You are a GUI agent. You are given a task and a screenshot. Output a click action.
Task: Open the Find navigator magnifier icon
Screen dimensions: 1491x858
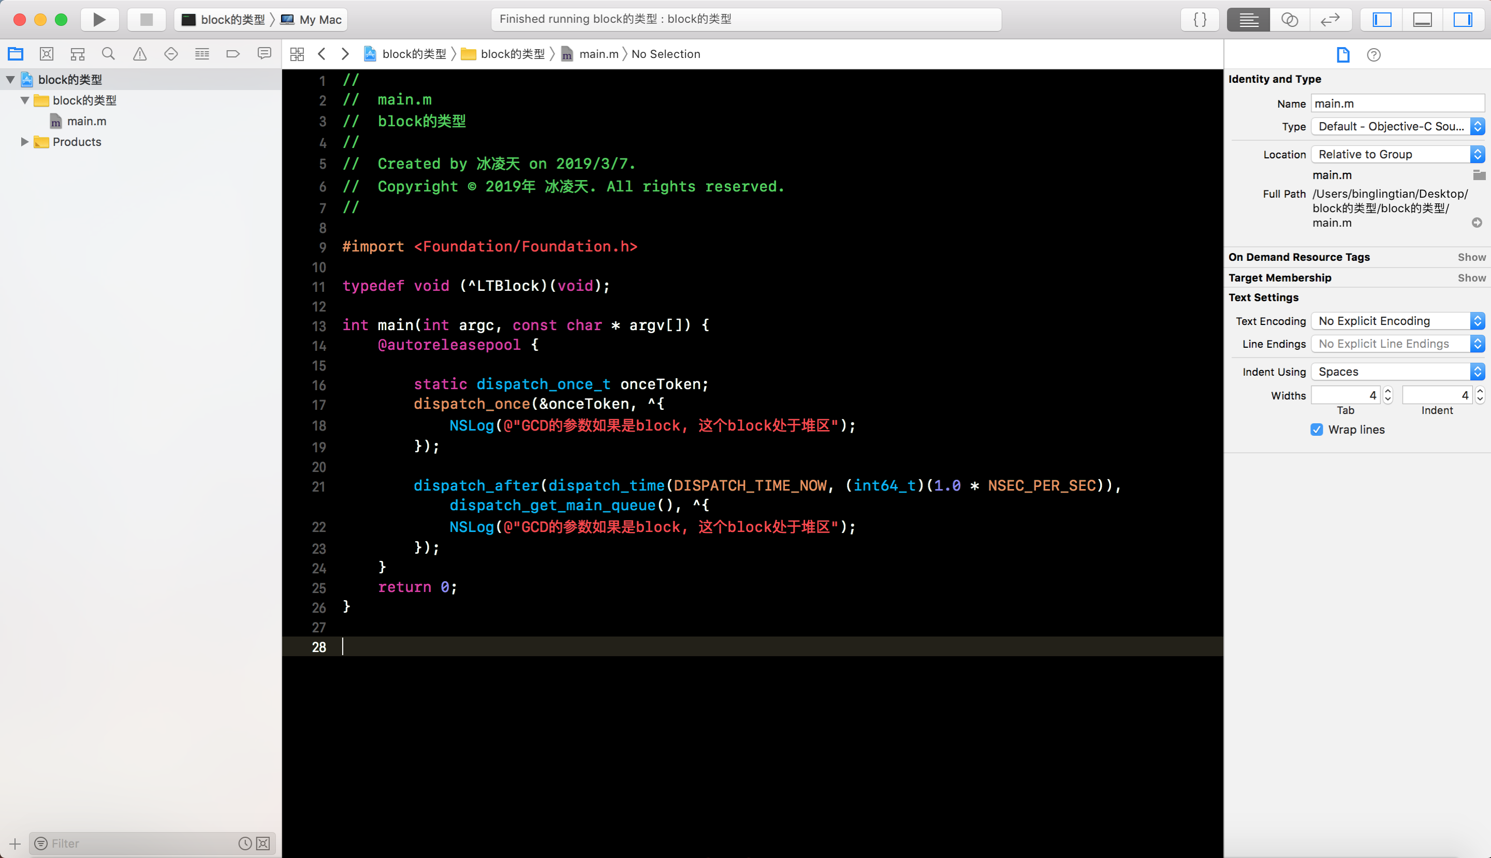click(x=109, y=54)
